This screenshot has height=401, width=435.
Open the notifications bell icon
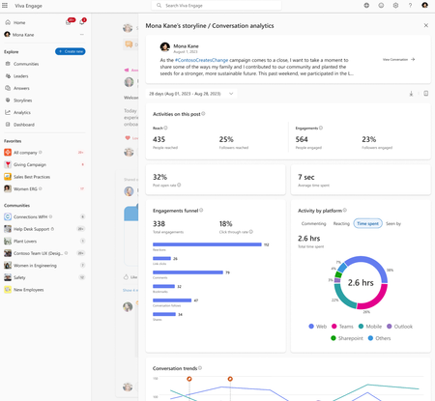[82, 22]
